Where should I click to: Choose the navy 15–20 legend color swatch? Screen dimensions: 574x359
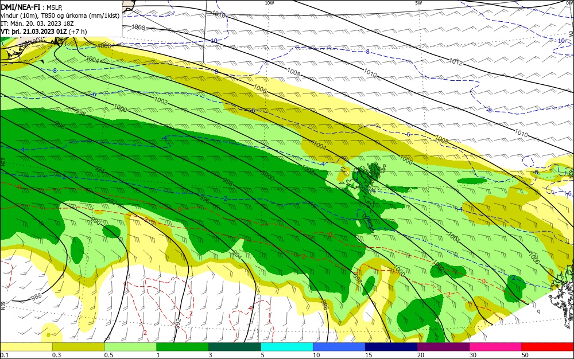click(391, 347)
